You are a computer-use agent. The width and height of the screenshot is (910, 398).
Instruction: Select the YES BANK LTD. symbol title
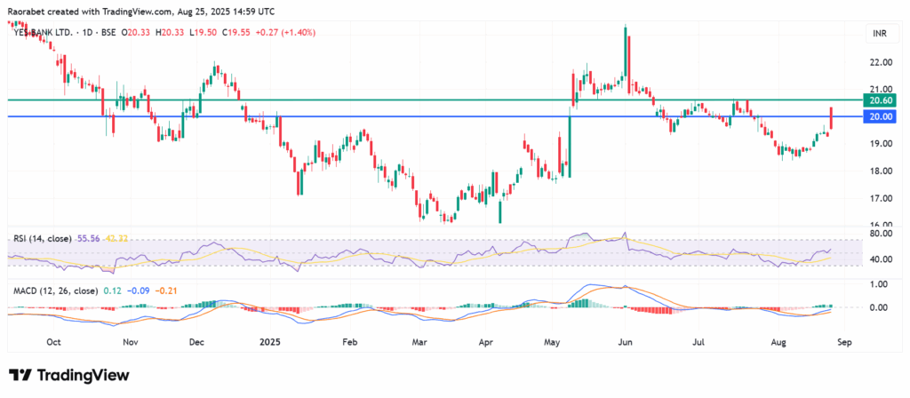[x=43, y=33]
